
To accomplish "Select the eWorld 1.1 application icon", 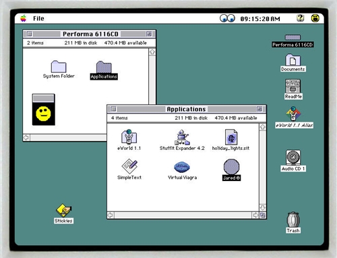I will point(129,136).
